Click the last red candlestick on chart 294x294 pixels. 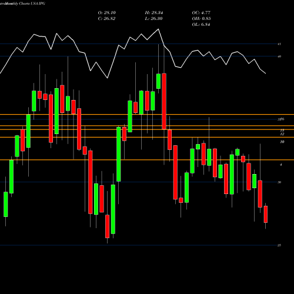pyautogui.click(x=266, y=214)
